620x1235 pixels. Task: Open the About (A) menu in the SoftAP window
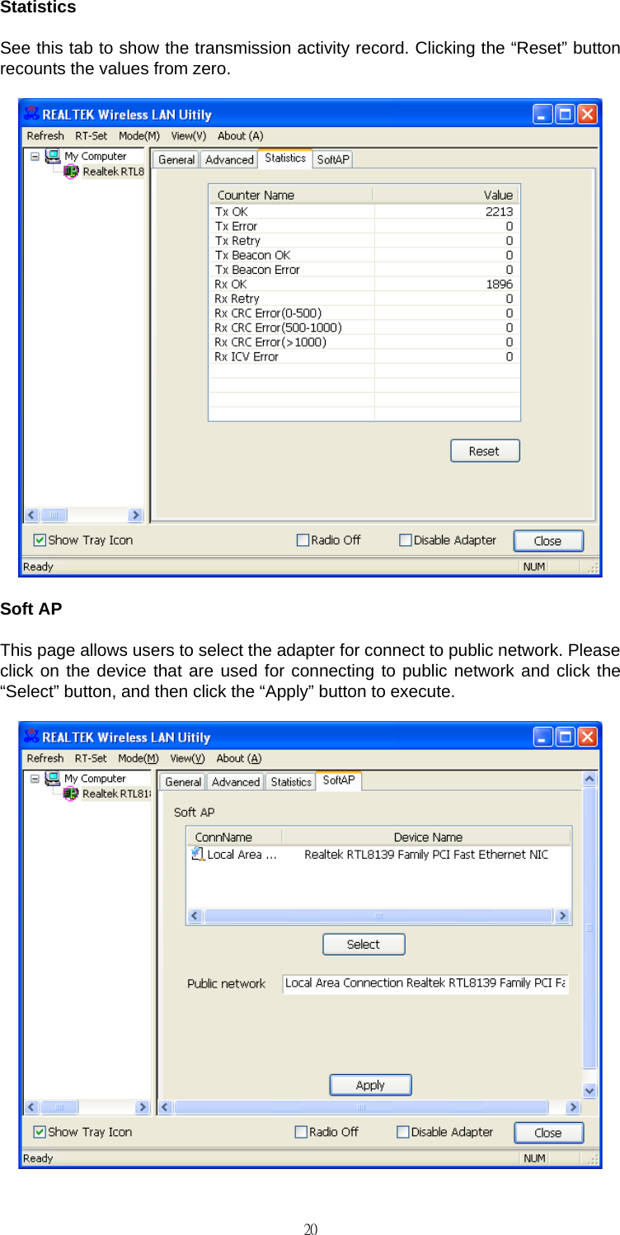coord(239,758)
